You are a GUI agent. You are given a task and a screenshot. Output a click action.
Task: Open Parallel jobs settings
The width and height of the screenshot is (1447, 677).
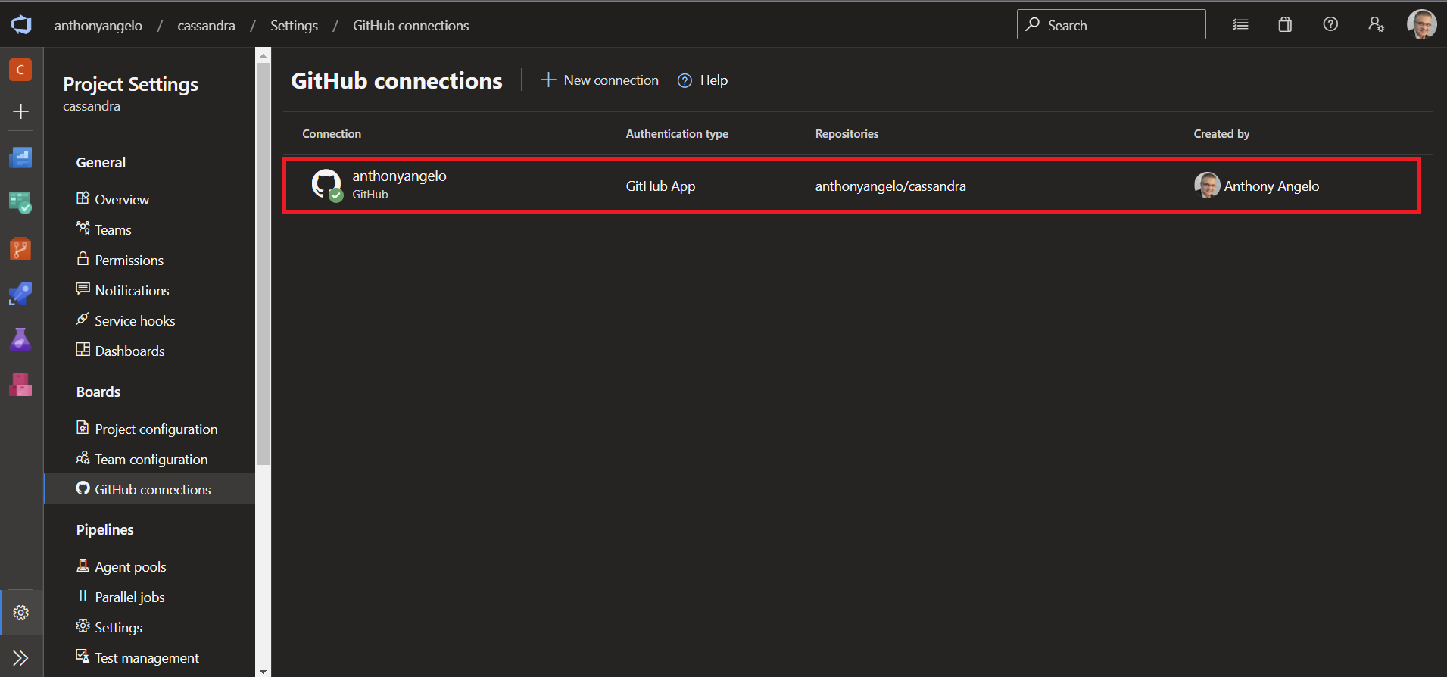(121, 597)
